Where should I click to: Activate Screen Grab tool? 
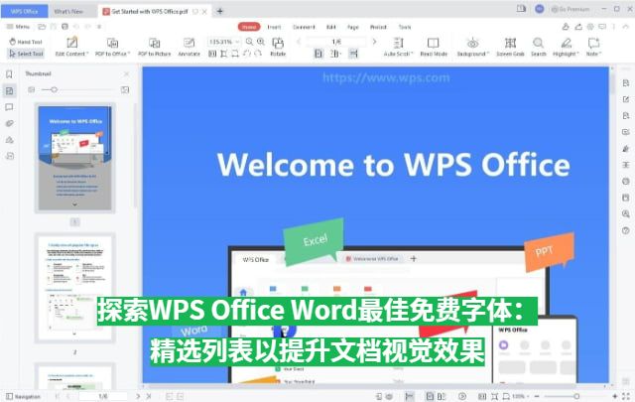pos(510,47)
